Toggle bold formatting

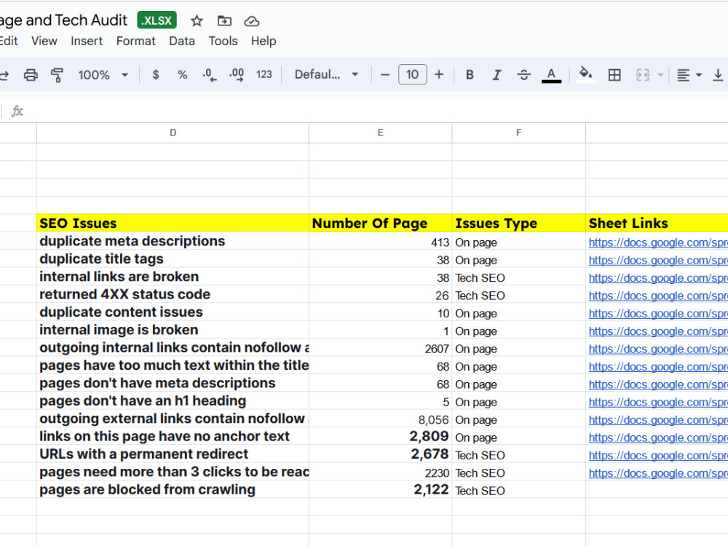[x=470, y=75]
